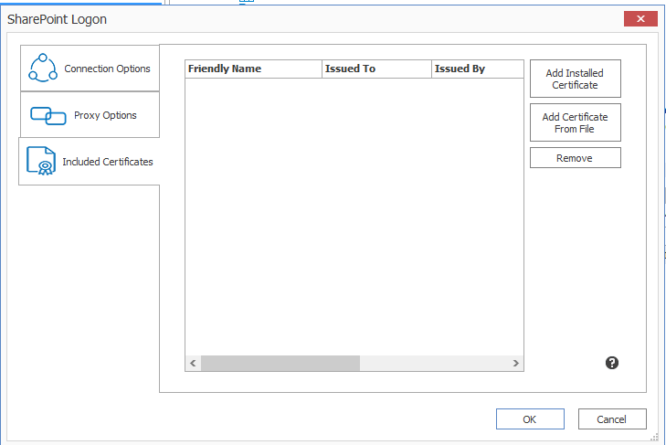This screenshot has width=666, height=445.
Task: Click the Cancel button
Action: 612,419
